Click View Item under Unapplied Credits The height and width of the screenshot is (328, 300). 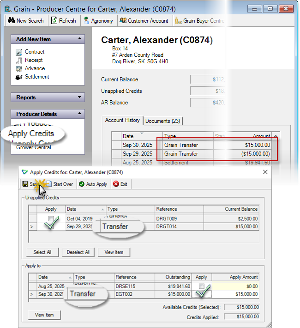coord(114,252)
